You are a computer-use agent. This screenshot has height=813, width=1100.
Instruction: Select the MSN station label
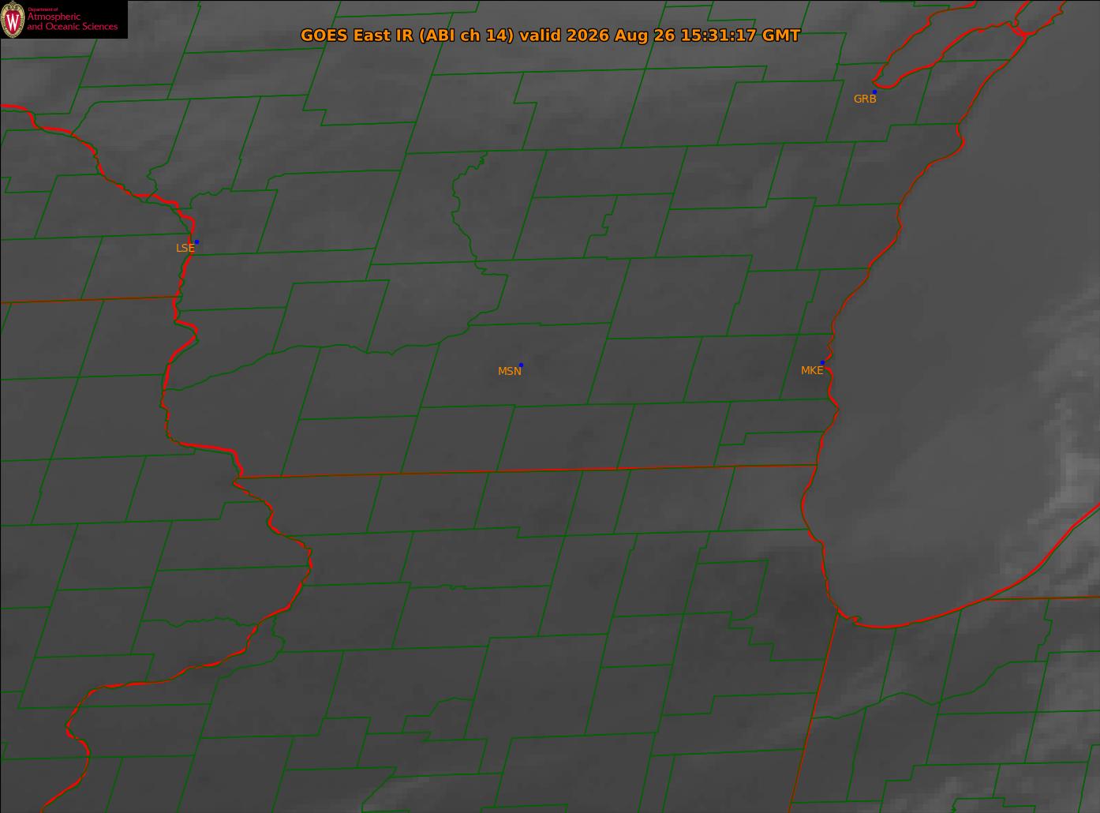coord(510,371)
